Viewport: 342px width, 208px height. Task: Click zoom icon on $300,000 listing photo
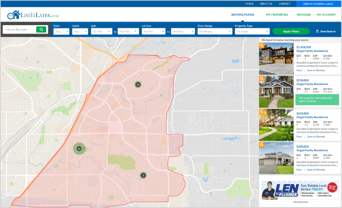coord(262,145)
